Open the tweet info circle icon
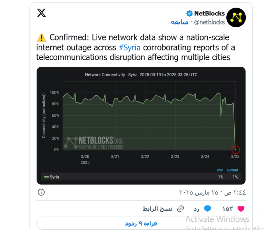 pyautogui.click(x=41, y=192)
